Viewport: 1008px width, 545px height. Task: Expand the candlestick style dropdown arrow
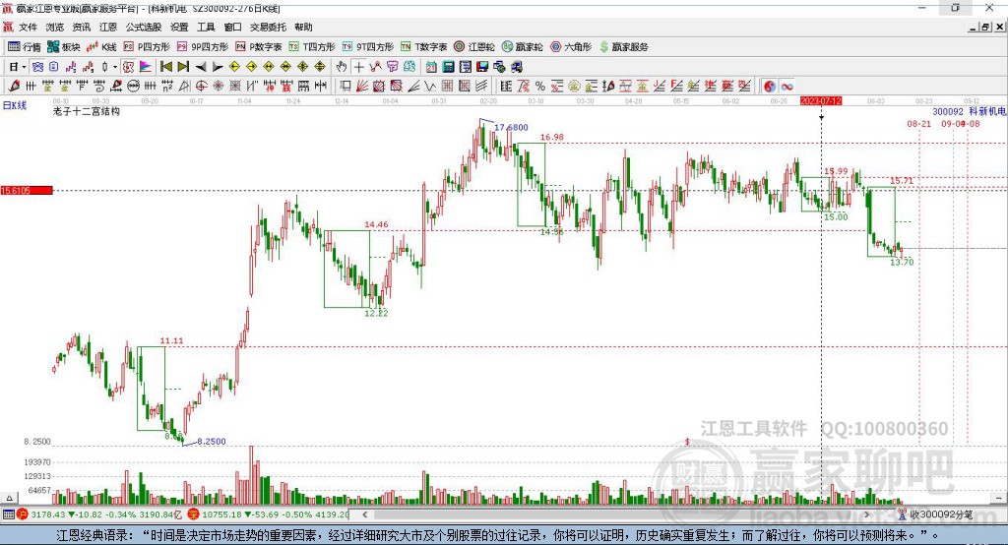(x=115, y=67)
